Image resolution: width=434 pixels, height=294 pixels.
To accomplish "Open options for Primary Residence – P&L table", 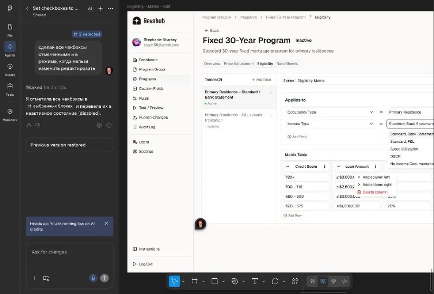I will [x=271, y=115].
